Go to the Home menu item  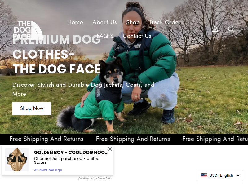[75, 22]
